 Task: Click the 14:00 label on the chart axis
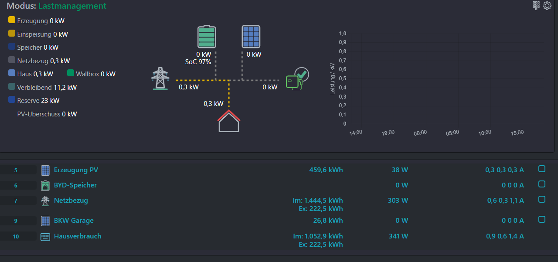click(356, 132)
